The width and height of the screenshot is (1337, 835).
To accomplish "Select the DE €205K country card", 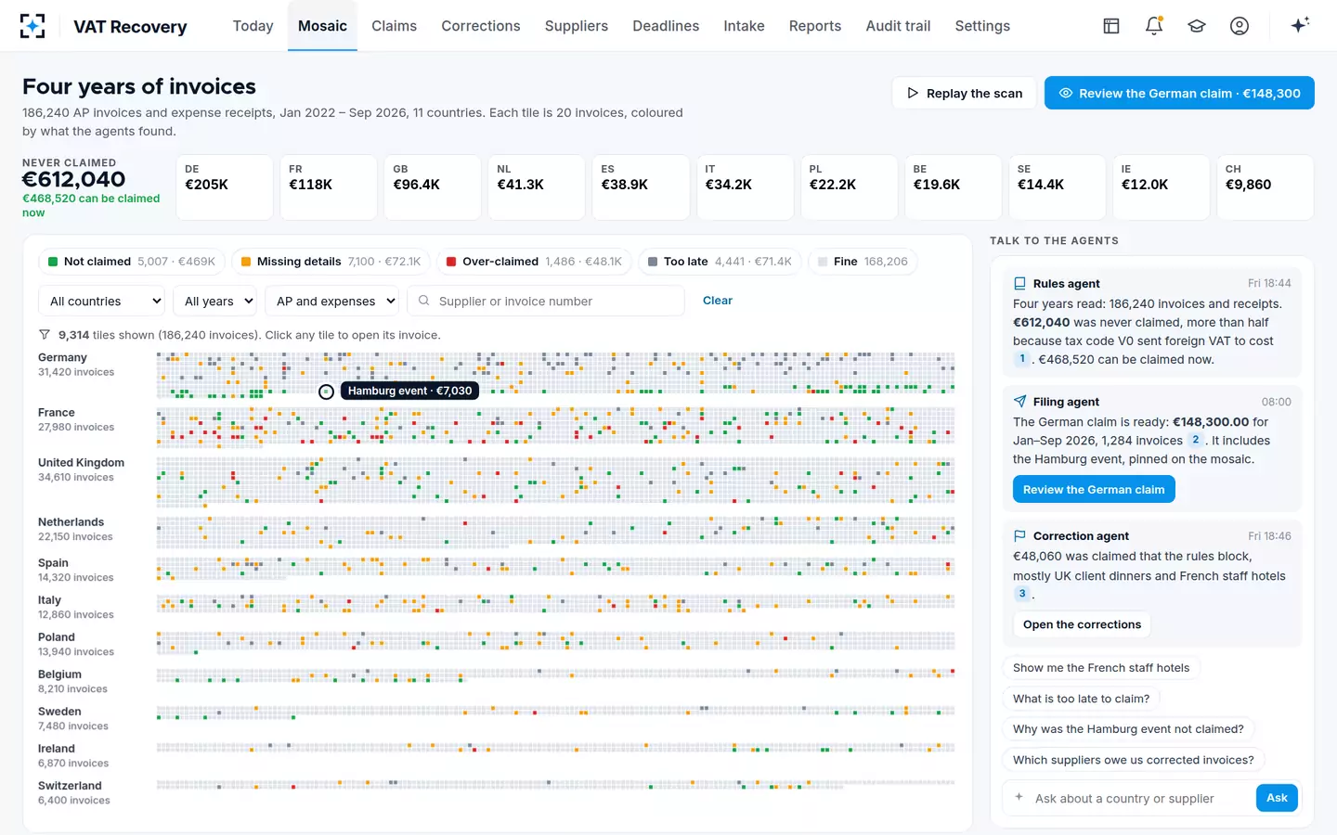I will click(x=224, y=187).
